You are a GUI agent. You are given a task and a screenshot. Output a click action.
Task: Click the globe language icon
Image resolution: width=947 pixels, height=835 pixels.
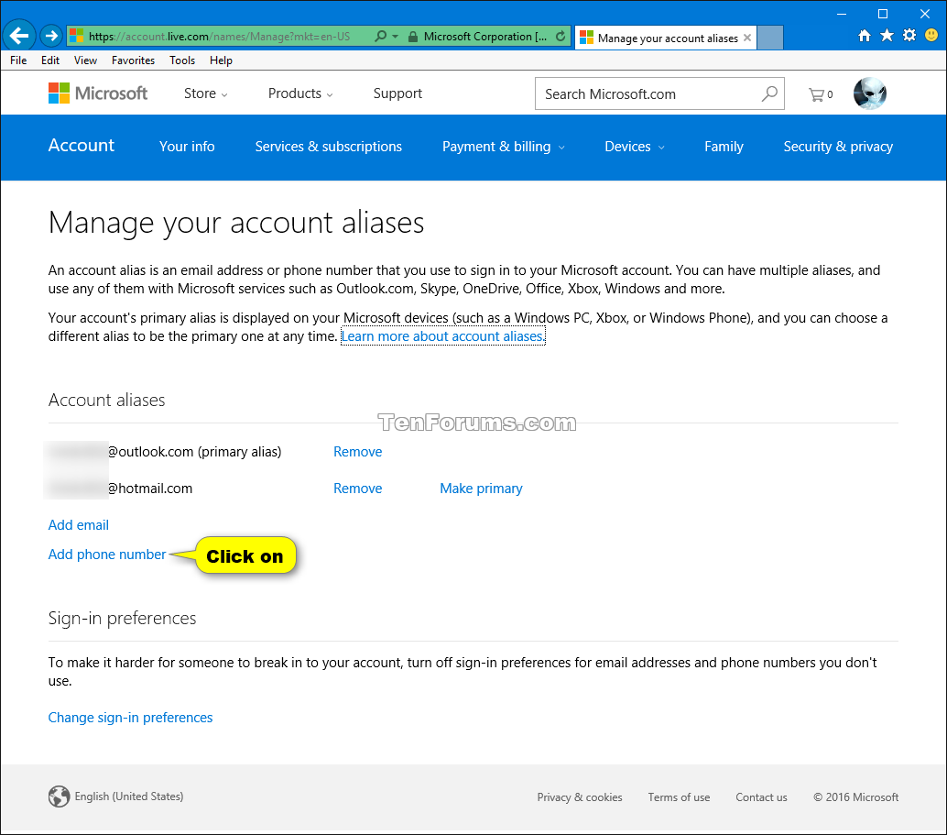60,797
